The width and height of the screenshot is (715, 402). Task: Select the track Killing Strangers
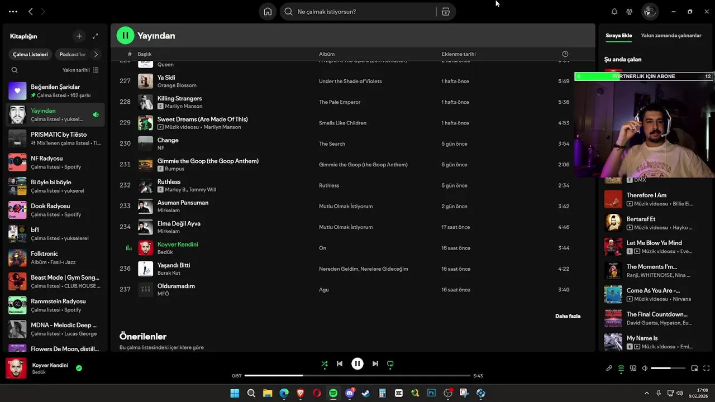pyautogui.click(x=179, y=98)
